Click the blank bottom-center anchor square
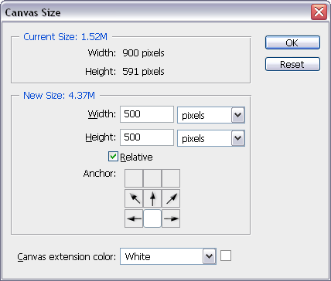This screenshot has width=331, height=281. pyautogui.click(x=152, y=218)
